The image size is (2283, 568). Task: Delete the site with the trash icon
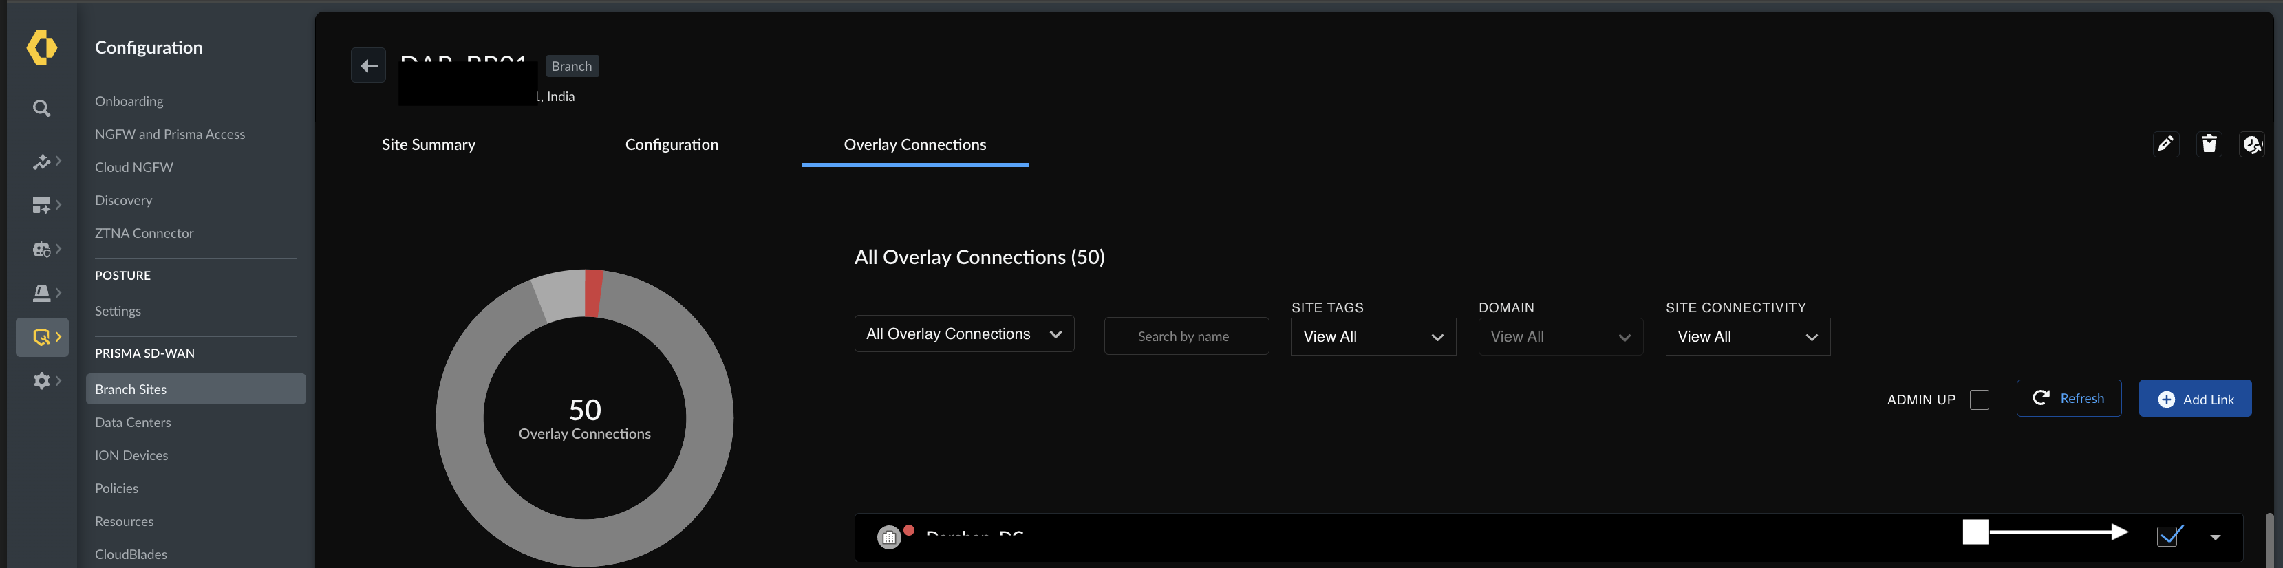point(2209,144)
